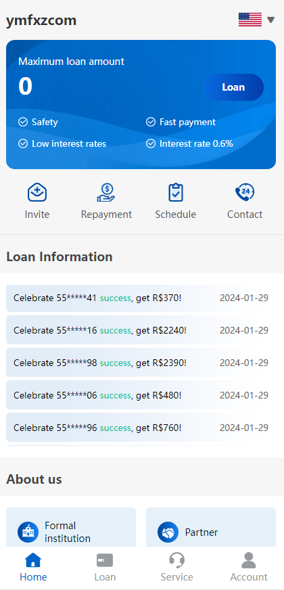Click the Formal institution building icon

(28, 532)
